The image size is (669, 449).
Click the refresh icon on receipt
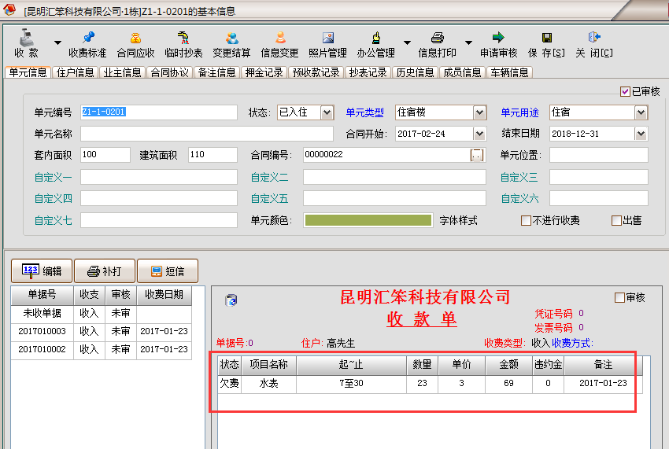pyautogui.click(x=231, y=300)
